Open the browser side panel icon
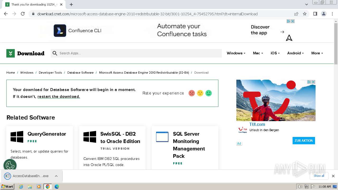This screenshot has height=190, width=338. pos(315,14)
